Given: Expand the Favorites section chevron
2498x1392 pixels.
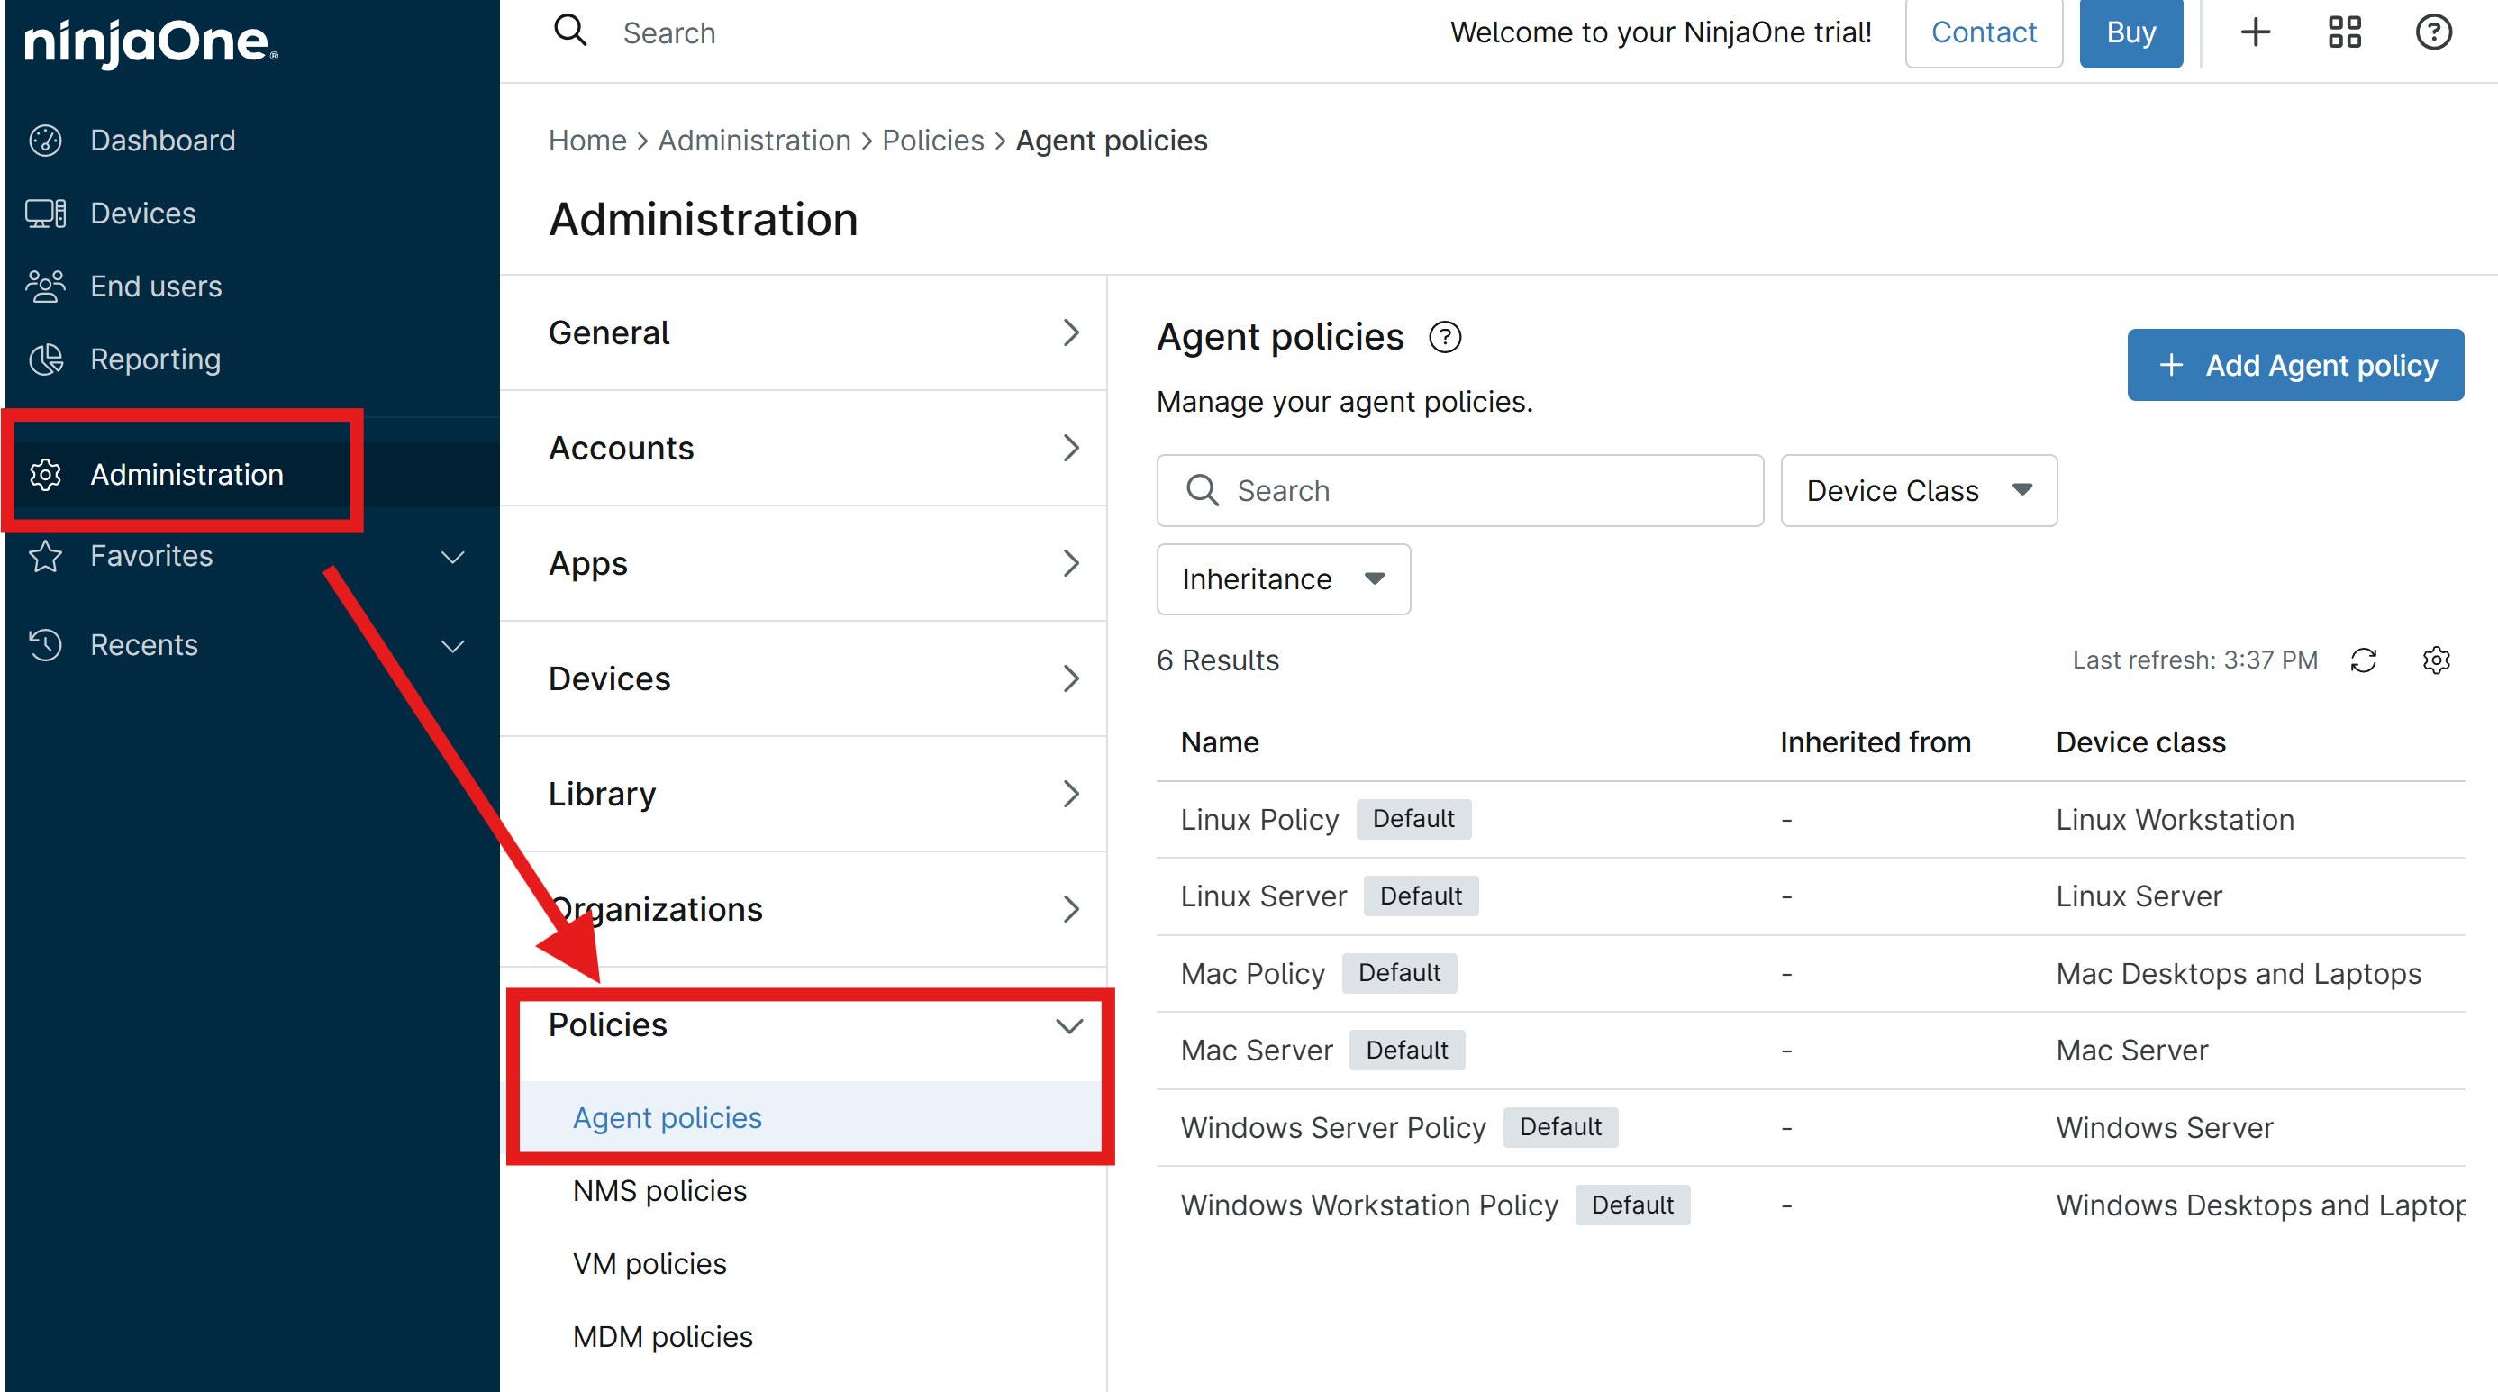Looking at the screenshot, I should pos(453,557).
